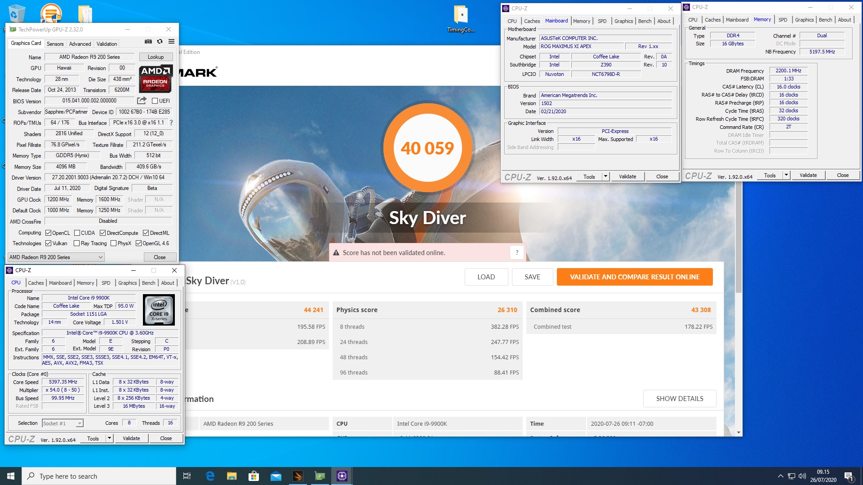Image resolution: width=863 pixels, height=485 pixels.
Task: Switch to GPU-Z taskbar icon
Action: 320,476
